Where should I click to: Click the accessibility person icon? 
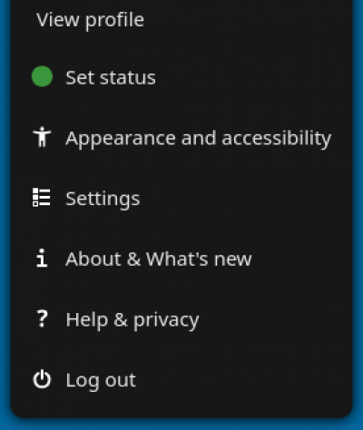(42, 137)
